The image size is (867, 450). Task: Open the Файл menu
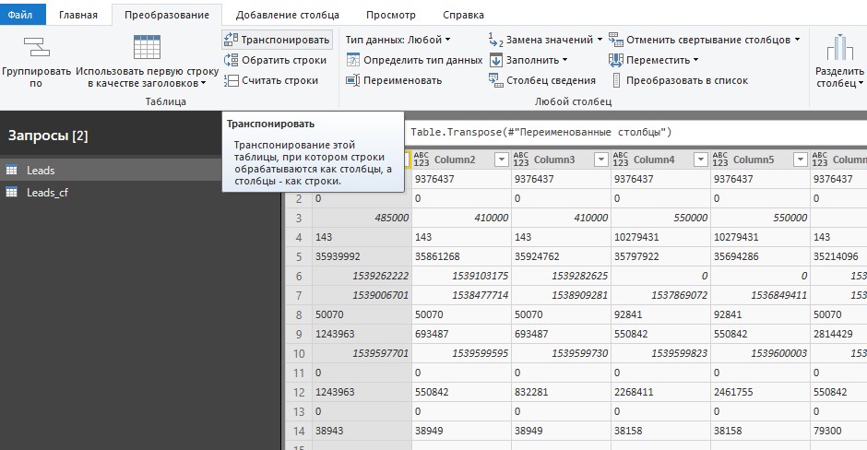22,15
